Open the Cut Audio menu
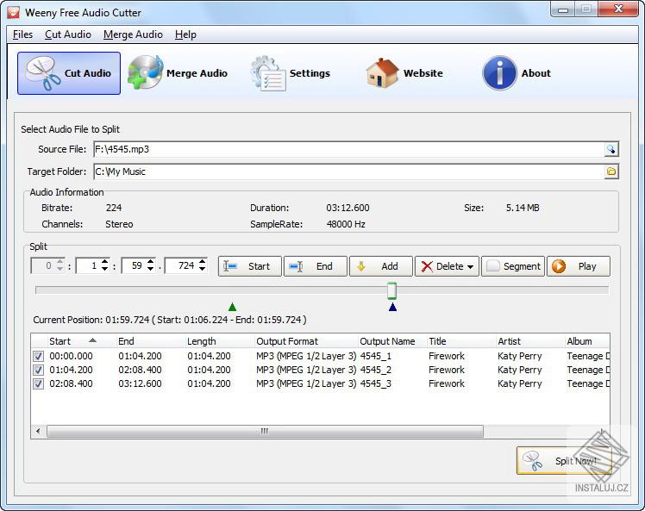 coord(68,34)
